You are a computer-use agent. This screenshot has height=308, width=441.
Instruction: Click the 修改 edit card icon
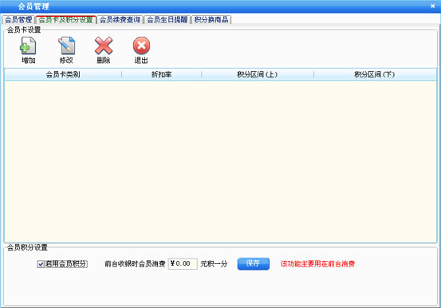pyautogui.click(x=67, y=45)
